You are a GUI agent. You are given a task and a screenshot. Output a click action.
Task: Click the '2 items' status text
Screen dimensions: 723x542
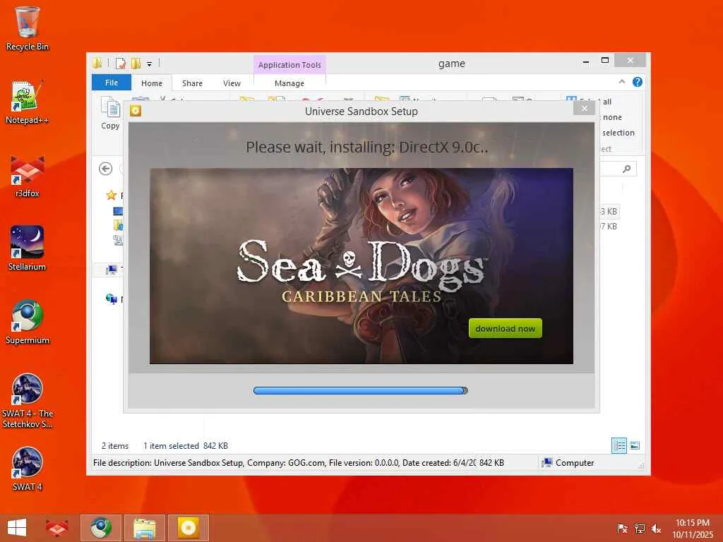115,446
